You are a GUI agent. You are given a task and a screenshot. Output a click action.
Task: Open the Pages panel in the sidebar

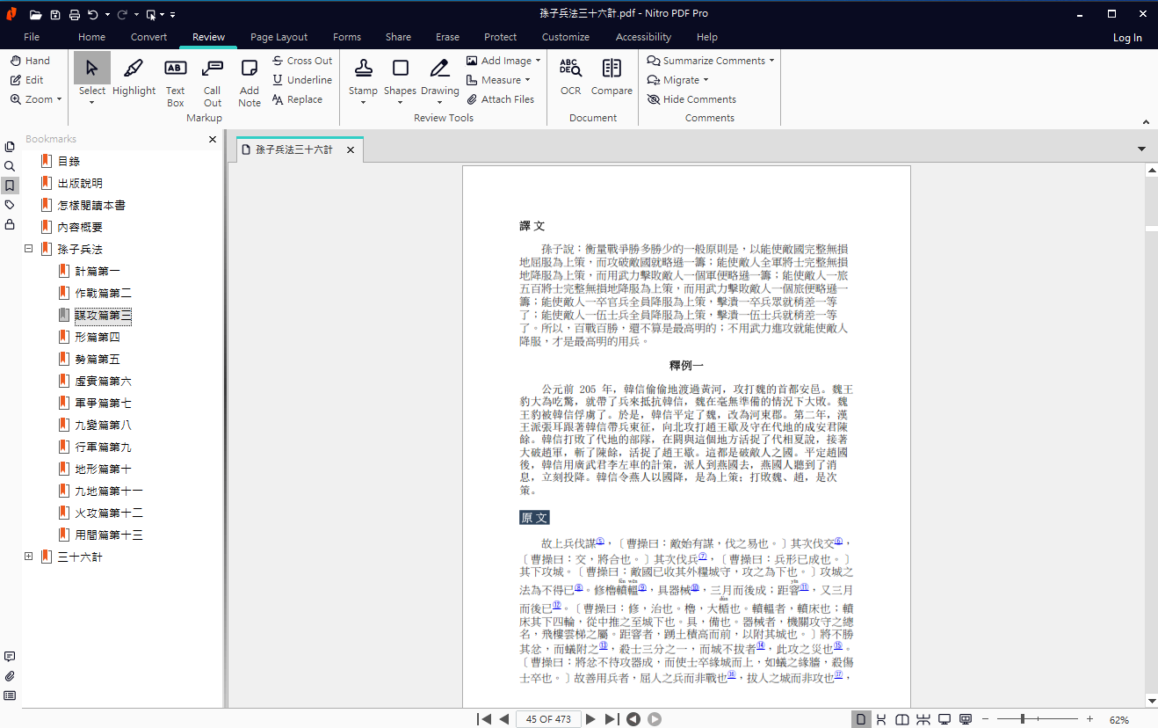(10, 147)
